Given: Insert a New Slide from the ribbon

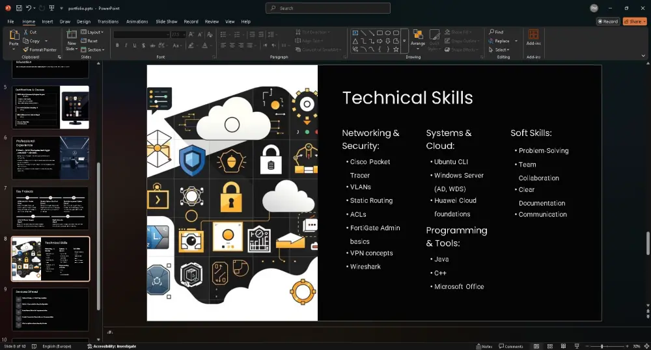Looking at the screenshot, I should [72, 39].
